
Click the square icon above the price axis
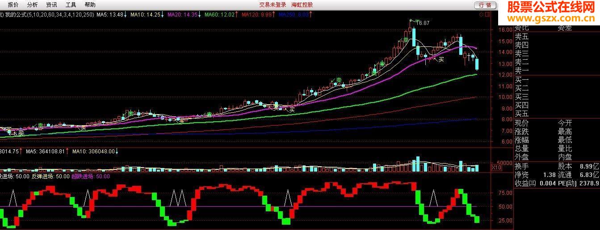[x=487, y=15]
